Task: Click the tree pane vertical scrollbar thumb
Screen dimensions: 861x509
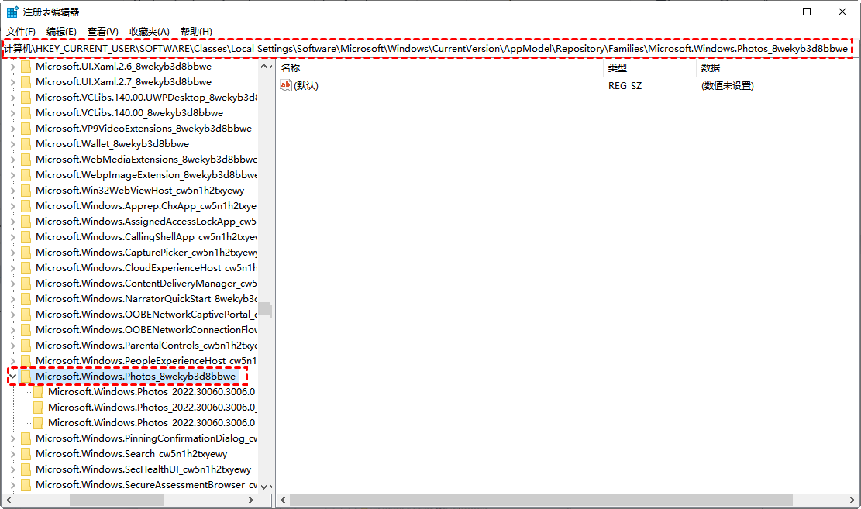Action: click(264, 309)
